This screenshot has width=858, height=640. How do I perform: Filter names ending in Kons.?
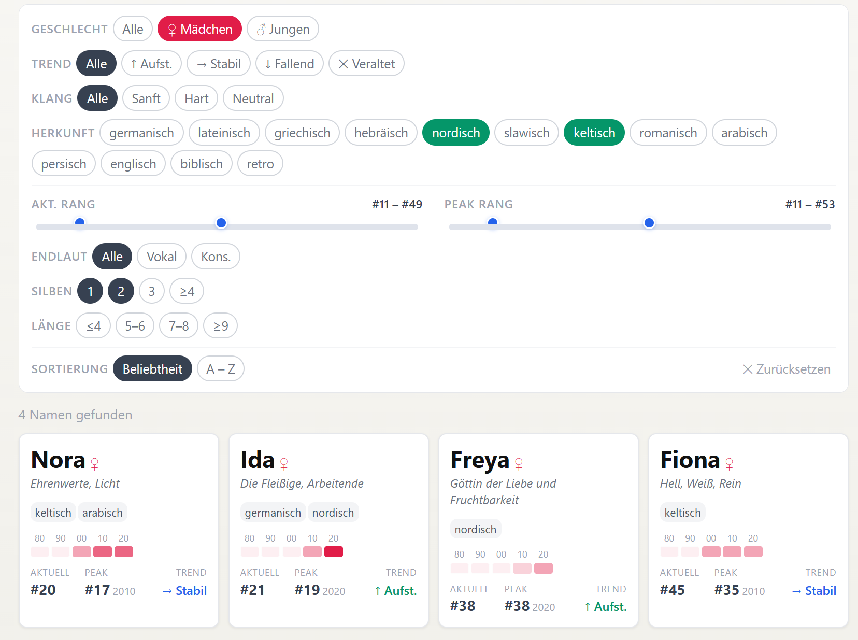[216, 257]
